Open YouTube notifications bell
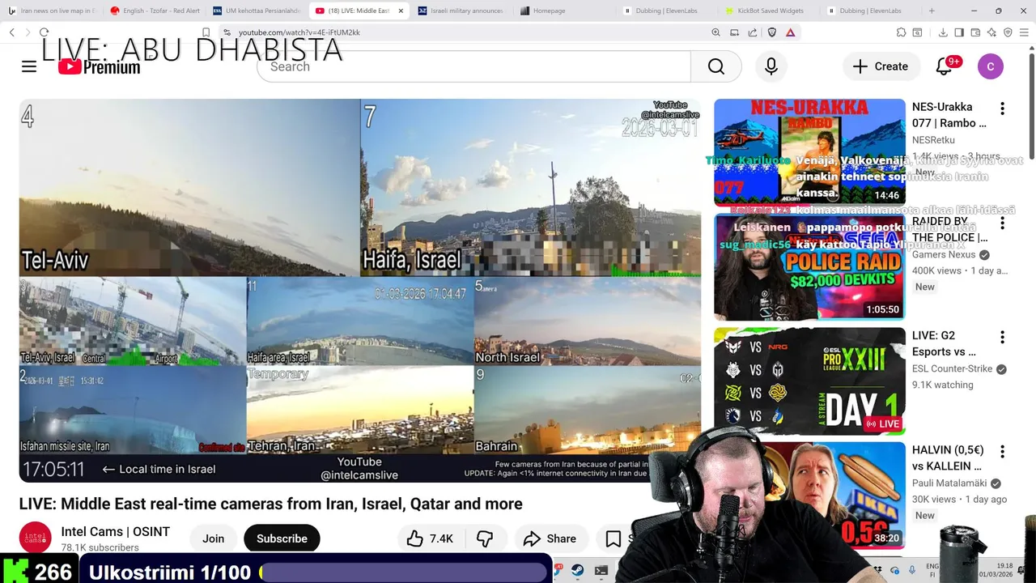The image size is (1036, 583). coord(944,66)
